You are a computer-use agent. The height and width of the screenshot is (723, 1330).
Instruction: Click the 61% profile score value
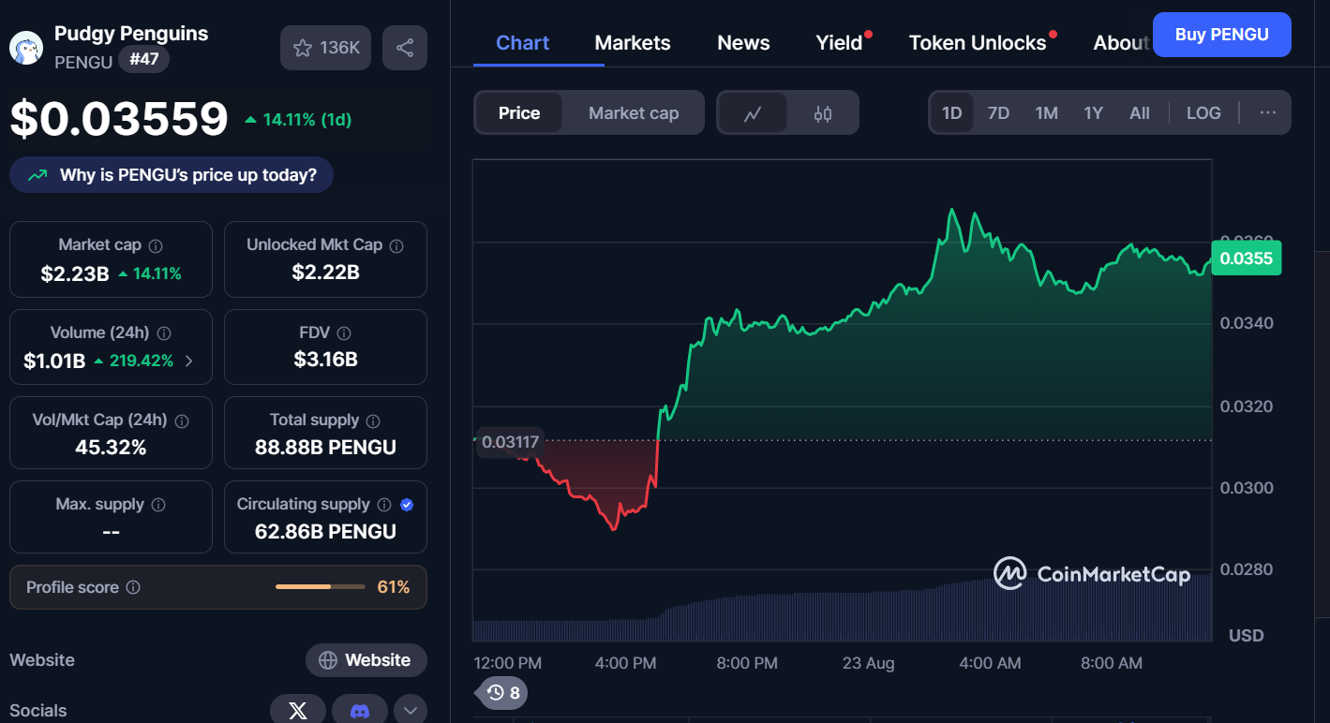click(394, 587)
